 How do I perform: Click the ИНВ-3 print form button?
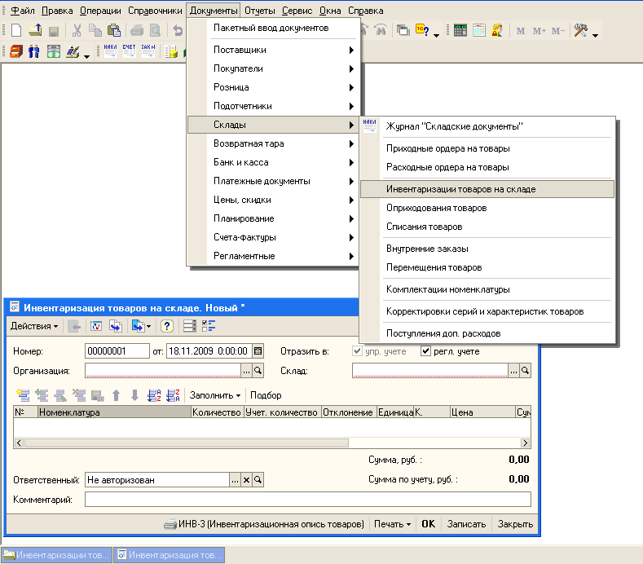click(264, 524)
